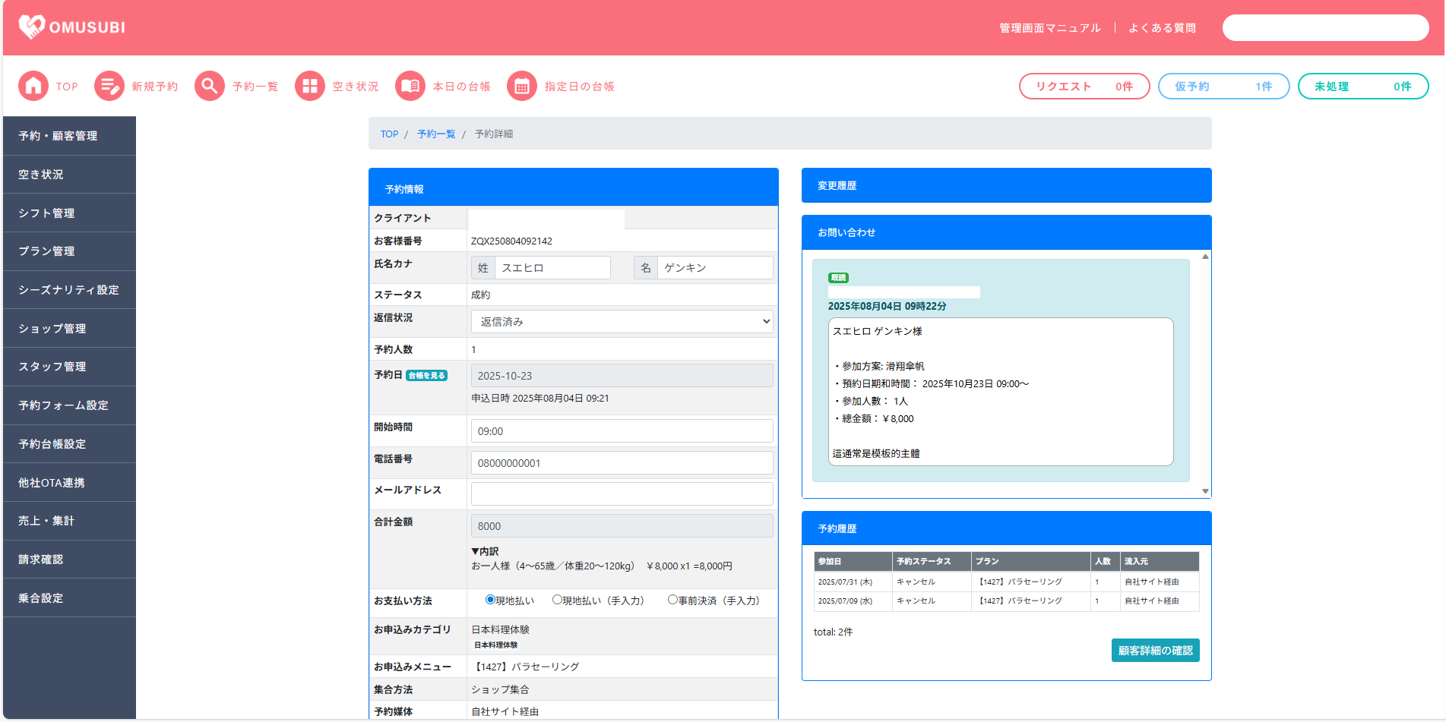Follow the 予約一覧 breadcrumb link
The height and width of the screenshot is (722, 1446).
pyautogui.click(x=435, y=134)
